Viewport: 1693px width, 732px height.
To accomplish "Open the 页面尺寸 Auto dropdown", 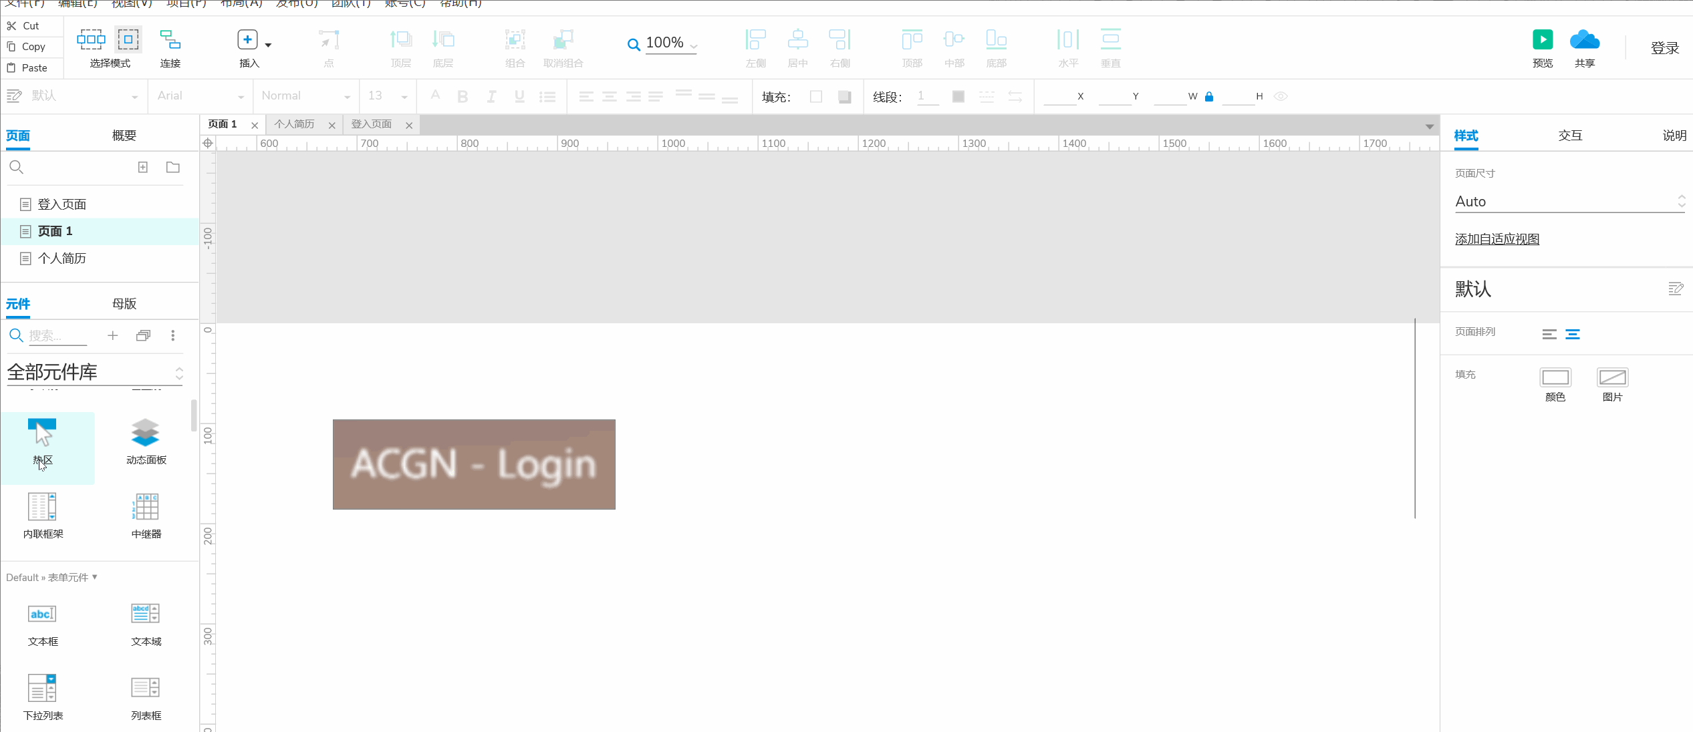I will pos(1569,202).
